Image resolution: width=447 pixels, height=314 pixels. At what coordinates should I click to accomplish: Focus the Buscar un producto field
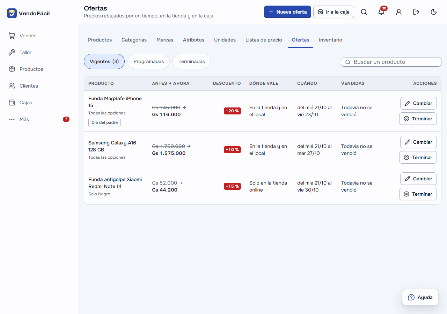391,62
